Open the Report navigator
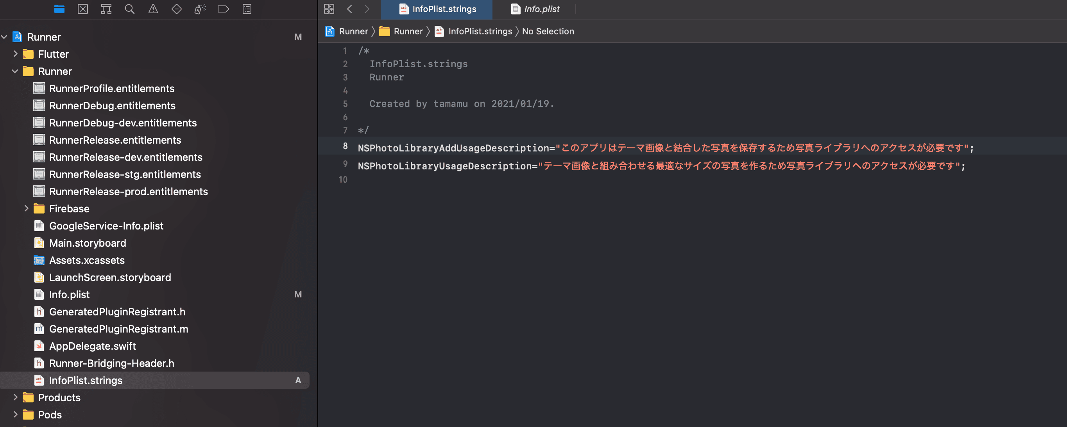Viewport: 1067px width, 427px height. point(247,9)
